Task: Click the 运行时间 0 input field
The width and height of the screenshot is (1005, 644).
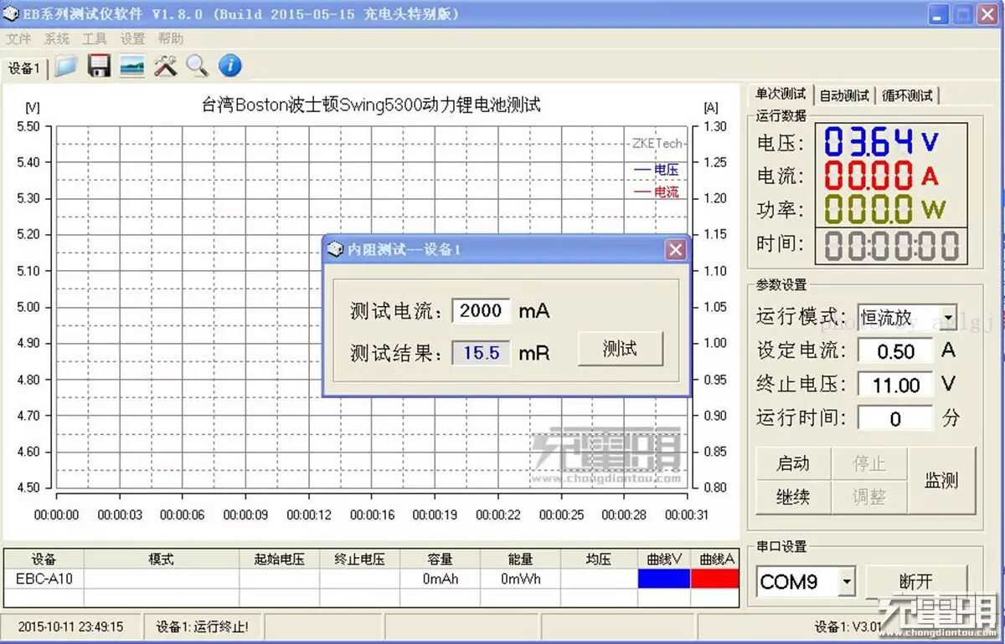Action: point(894,418)
